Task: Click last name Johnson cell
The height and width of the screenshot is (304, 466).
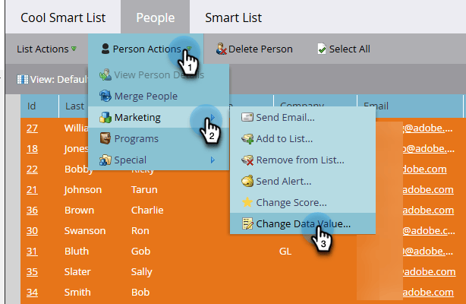Action: [83, 190]
